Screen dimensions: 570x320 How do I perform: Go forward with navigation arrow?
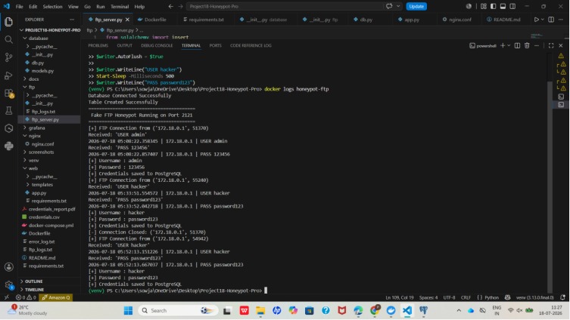(x=181, y=7)
